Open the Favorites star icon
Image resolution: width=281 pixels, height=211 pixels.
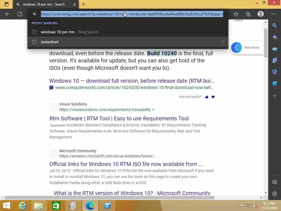tap(236, 14)
